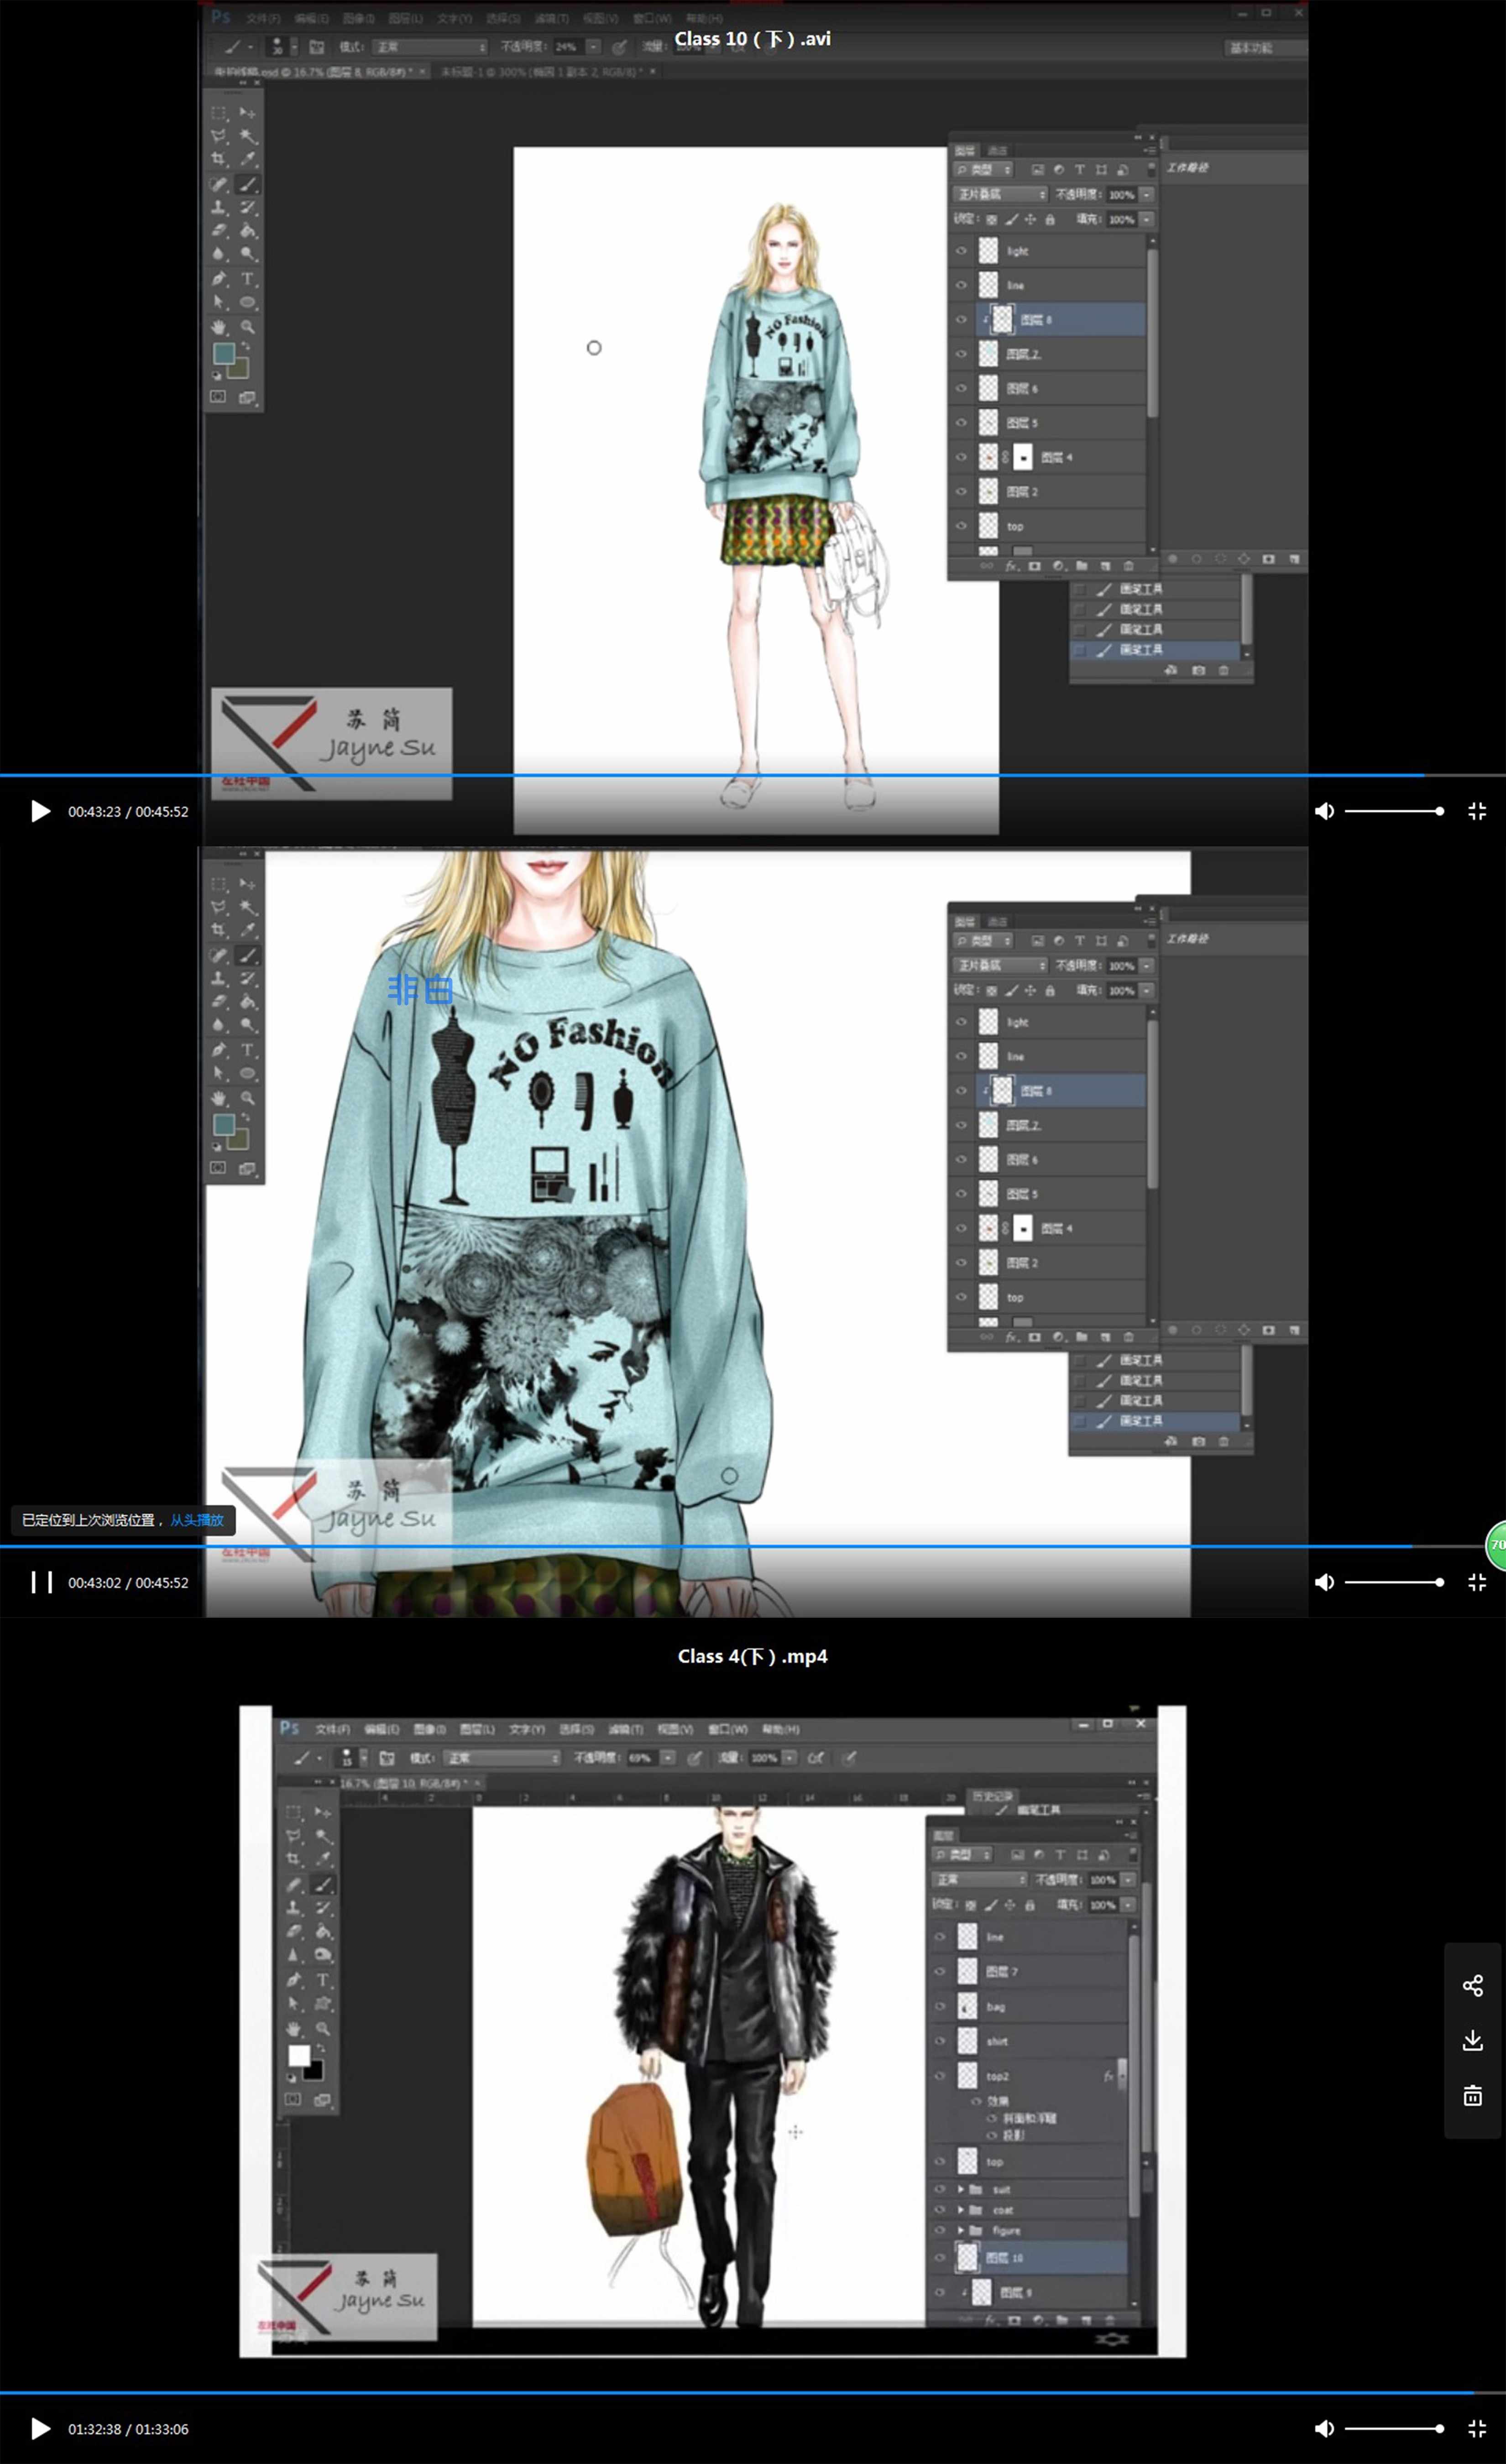
Task: Open the flow 100% dropdown in Class 4 options bar
Action: [790, 1758]
